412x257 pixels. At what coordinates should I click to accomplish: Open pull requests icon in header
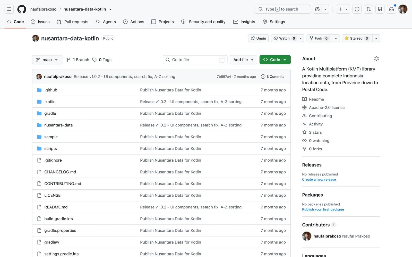point(368,9)
